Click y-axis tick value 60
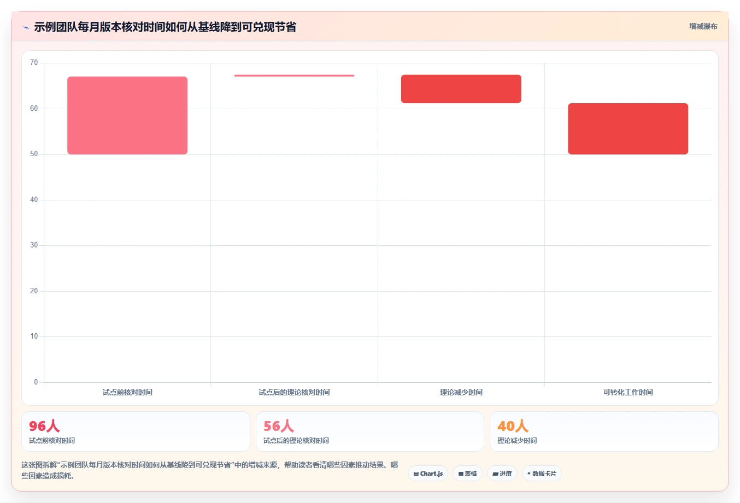Viewport: 740px width, 503px height. pos(34,109)
